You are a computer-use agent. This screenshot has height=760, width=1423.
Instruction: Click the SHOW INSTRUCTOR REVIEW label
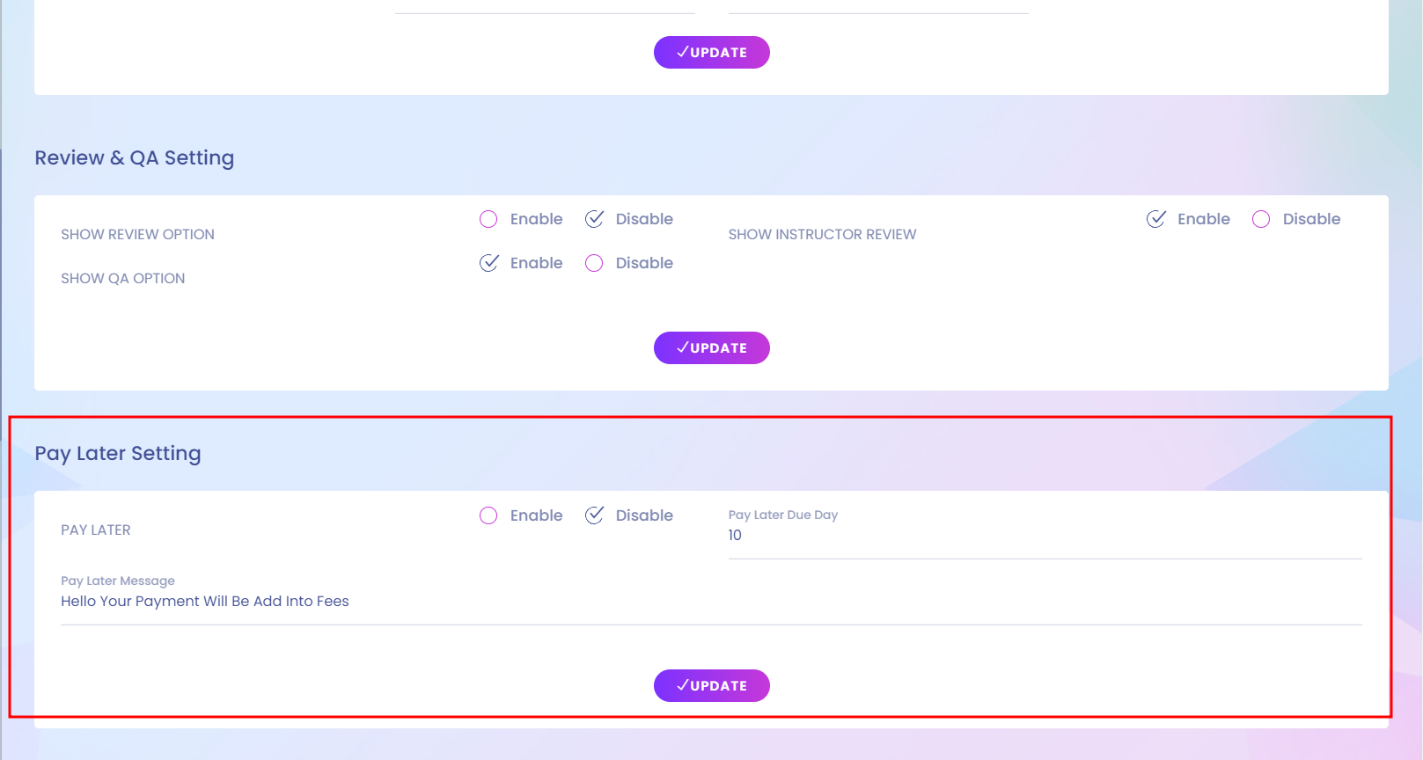pyautogui.click(x=822, y=234)
